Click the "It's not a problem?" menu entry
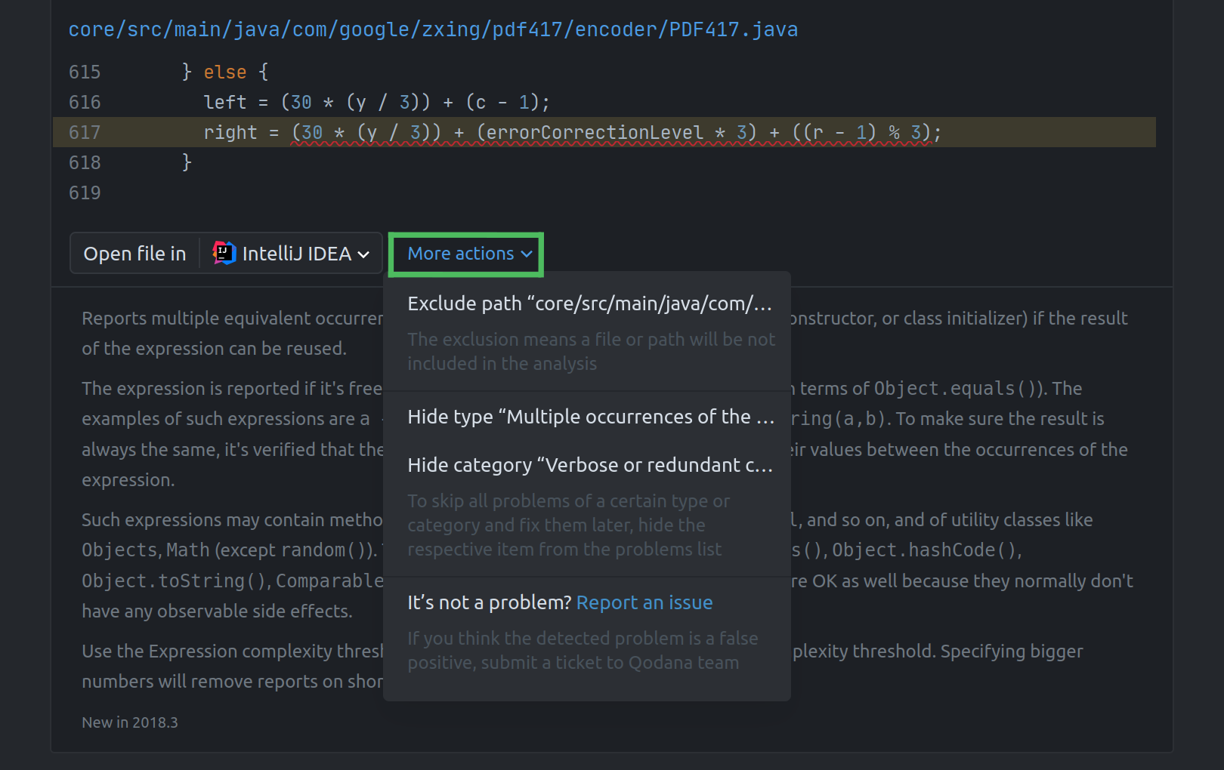This screenshot has height=770, width=1224. tap(488, 602)
